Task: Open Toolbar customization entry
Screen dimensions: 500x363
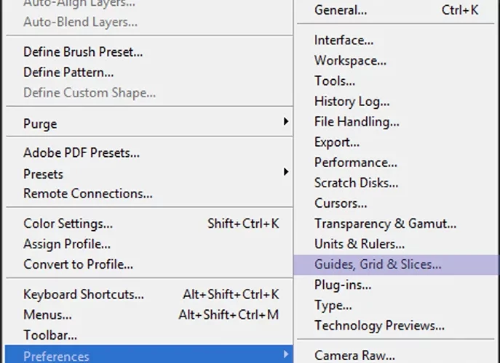Action: point(149,335)
